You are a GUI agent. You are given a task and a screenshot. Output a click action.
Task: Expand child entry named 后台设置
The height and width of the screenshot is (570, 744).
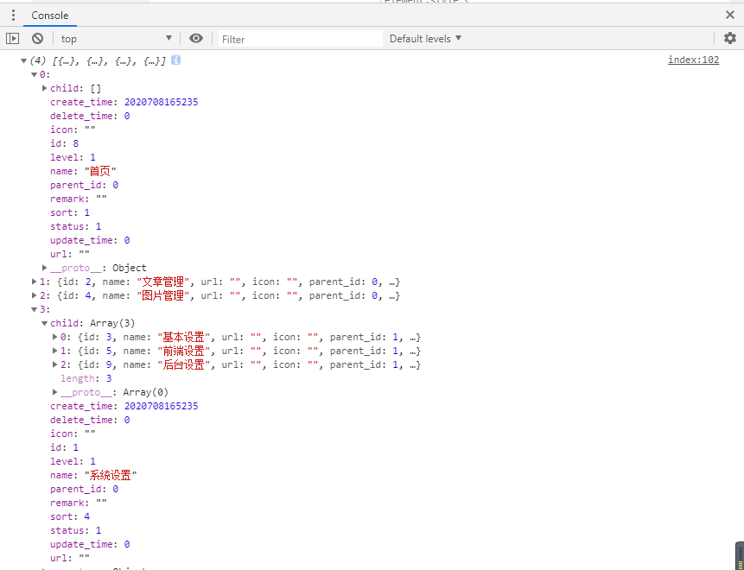tap(55, 364)
